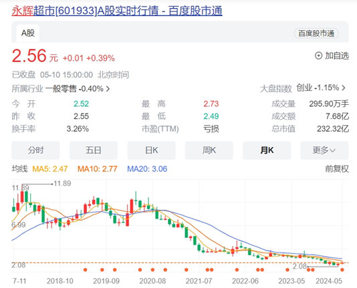Switch to the 分时 chart tab

click(x=35, y=150)
